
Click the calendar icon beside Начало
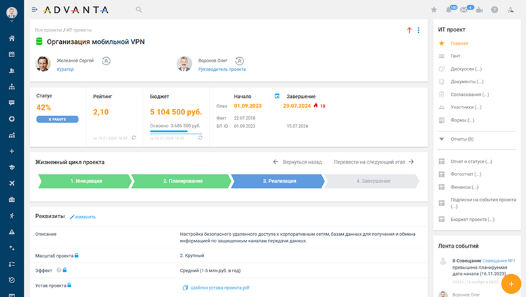[x=277, y=96]
